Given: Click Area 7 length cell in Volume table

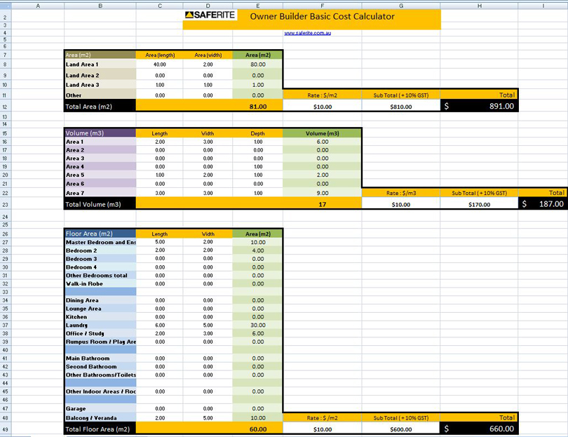Looking at the screenshot, I should point(160,192).
